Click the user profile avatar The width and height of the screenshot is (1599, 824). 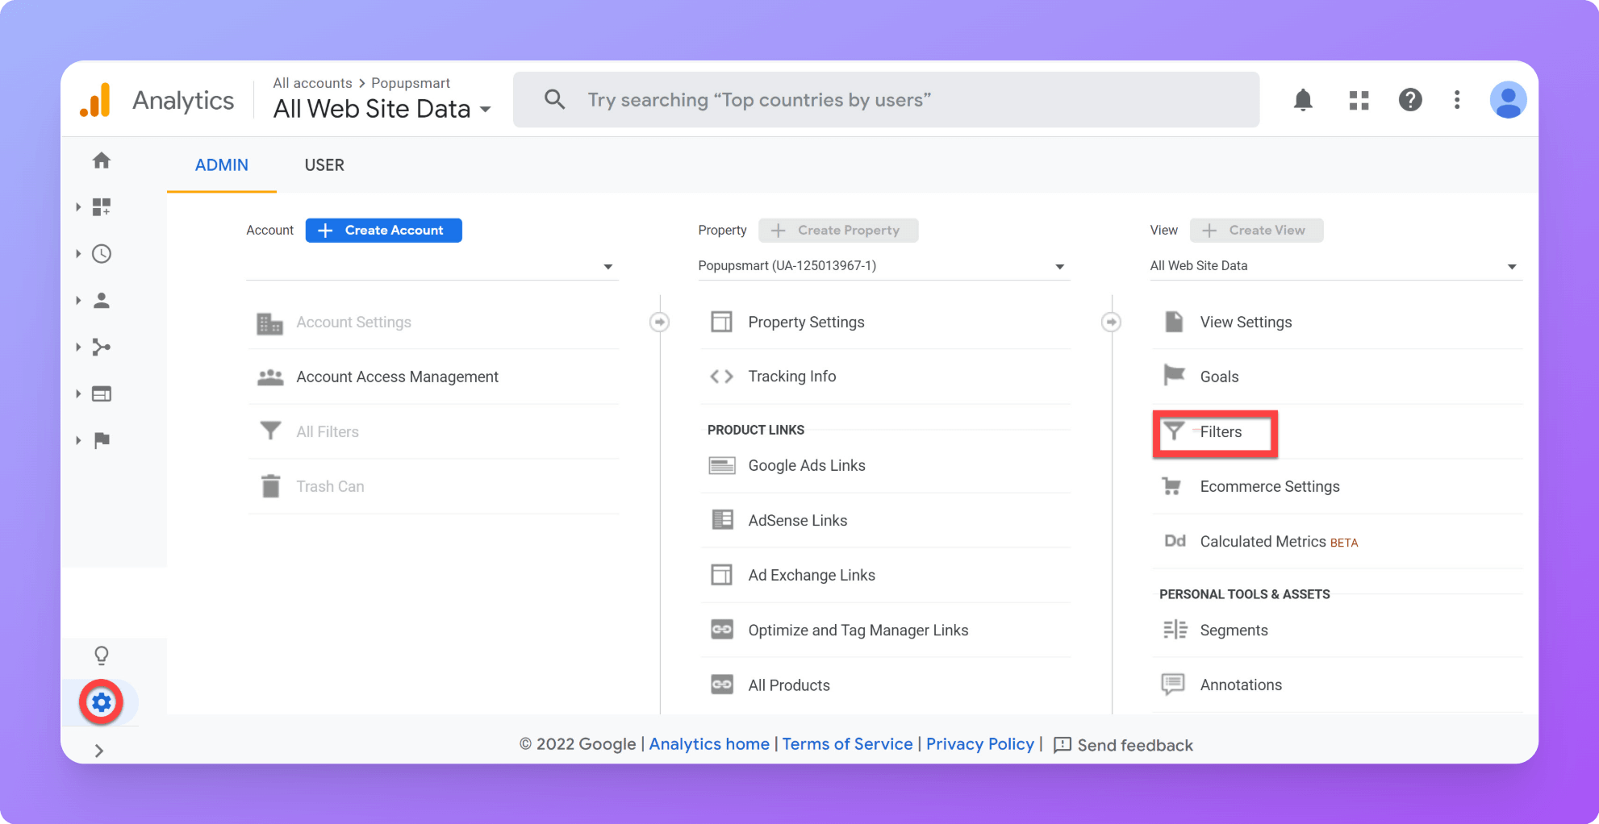tap(1508, 100)
